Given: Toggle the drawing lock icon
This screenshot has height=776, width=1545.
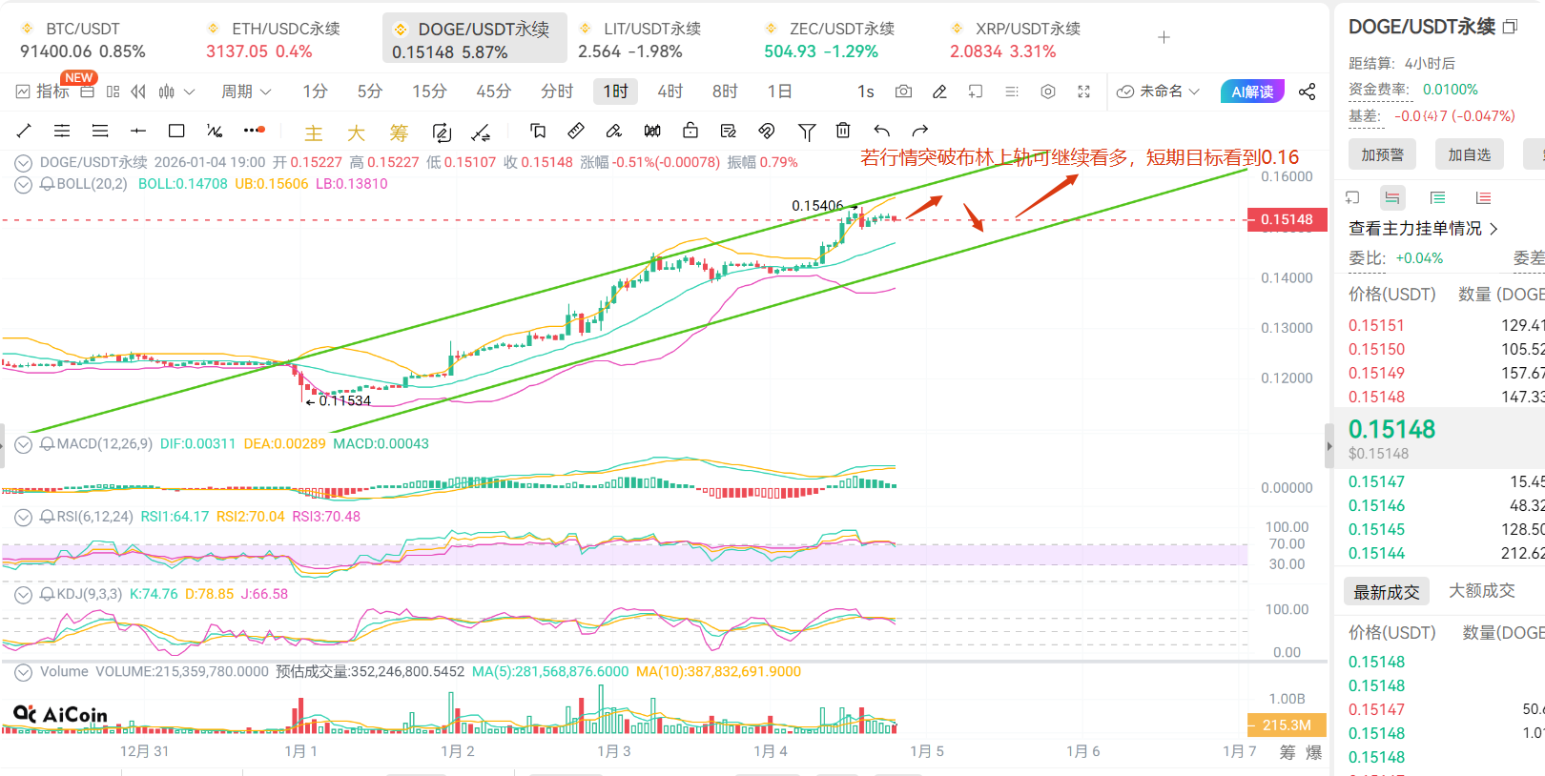Looking at the screenshot, I should [x=690, y=131].
